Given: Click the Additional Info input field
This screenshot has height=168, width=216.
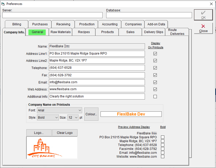Looking at the screenshot, I should (97, 96).
